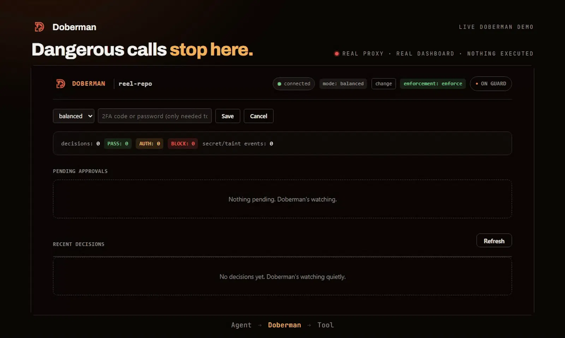Click the REAL DASHBOARD tagline text
The height and width of the screenshot is (338, 565).
pos(425,54)
